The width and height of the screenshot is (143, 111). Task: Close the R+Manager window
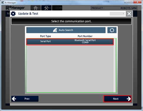137,2
